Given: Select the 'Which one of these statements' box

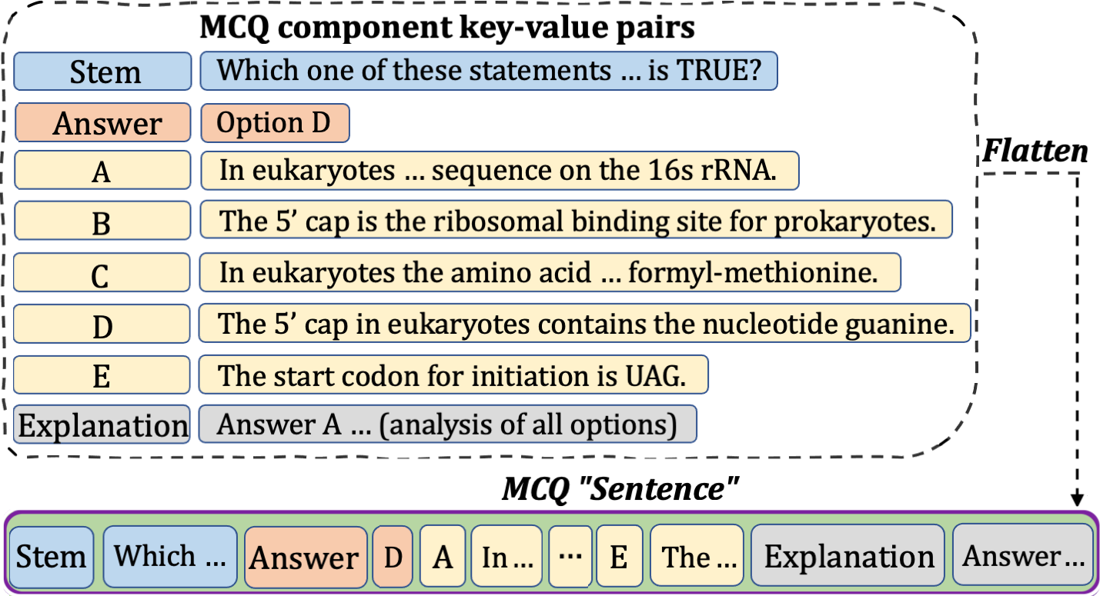Looking at the screenshot, I should 489,71.
